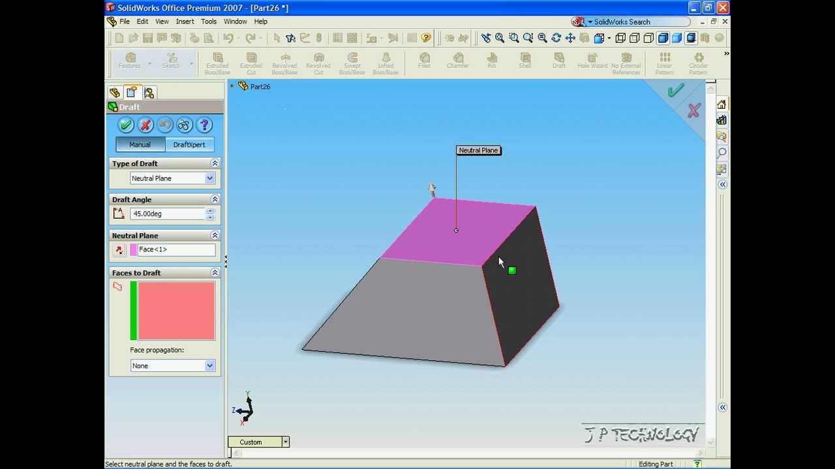This screenshot has height=469, width=835.
Task: Click Draft Angle 45.00deg field
Action: 168,214
